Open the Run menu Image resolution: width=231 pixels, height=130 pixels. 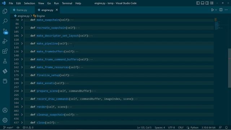click(56, 3)
